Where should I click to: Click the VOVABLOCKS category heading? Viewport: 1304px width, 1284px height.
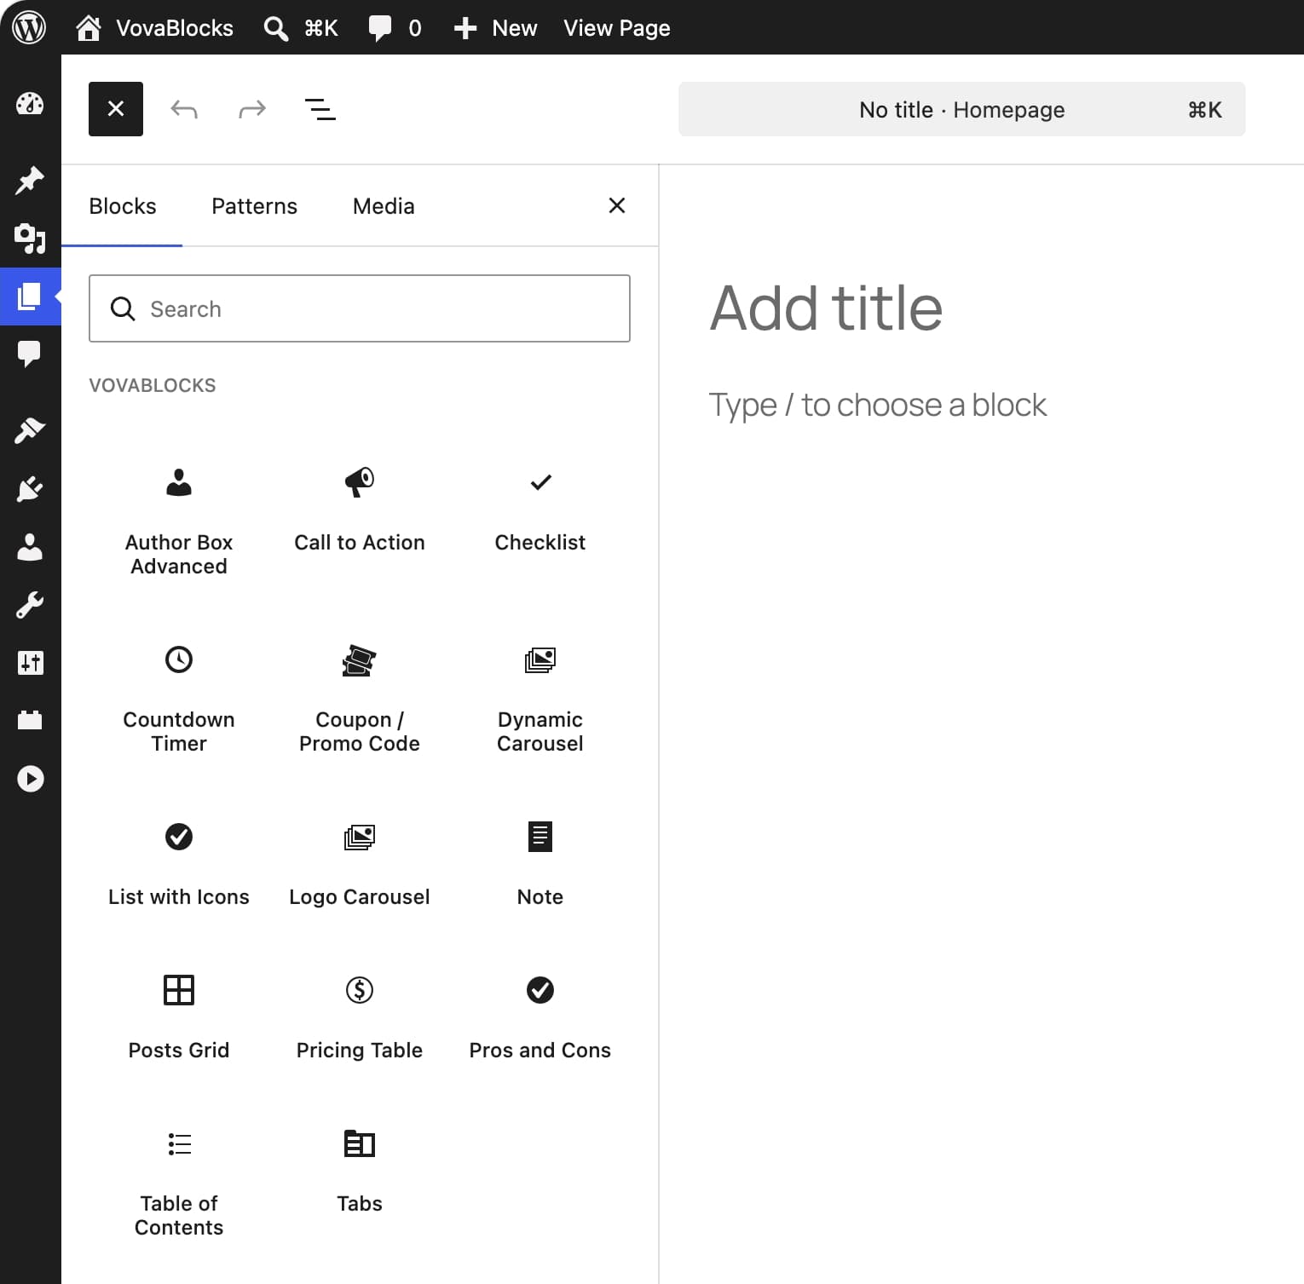pos(153,385)
